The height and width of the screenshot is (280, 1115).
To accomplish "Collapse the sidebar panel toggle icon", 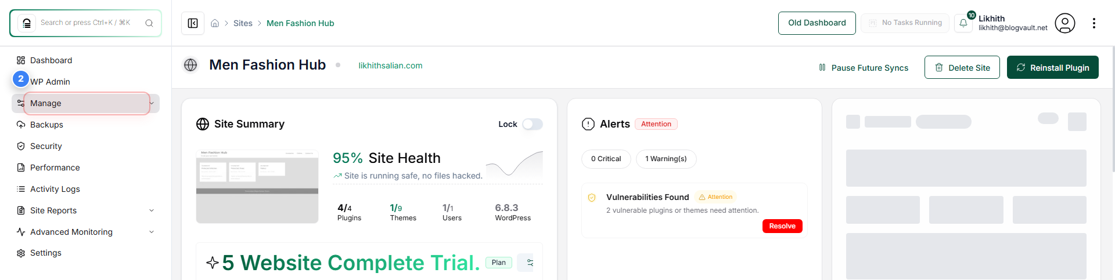I will (x=193, y=23).
